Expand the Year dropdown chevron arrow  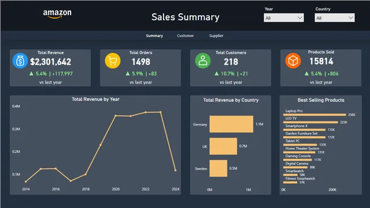pyautogui.click(x=299, y=18)
